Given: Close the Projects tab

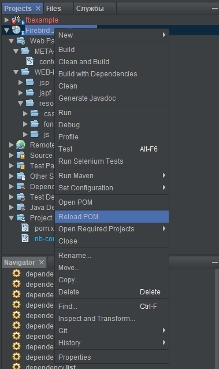Looking at the screenshot, I should pos(38,9).
